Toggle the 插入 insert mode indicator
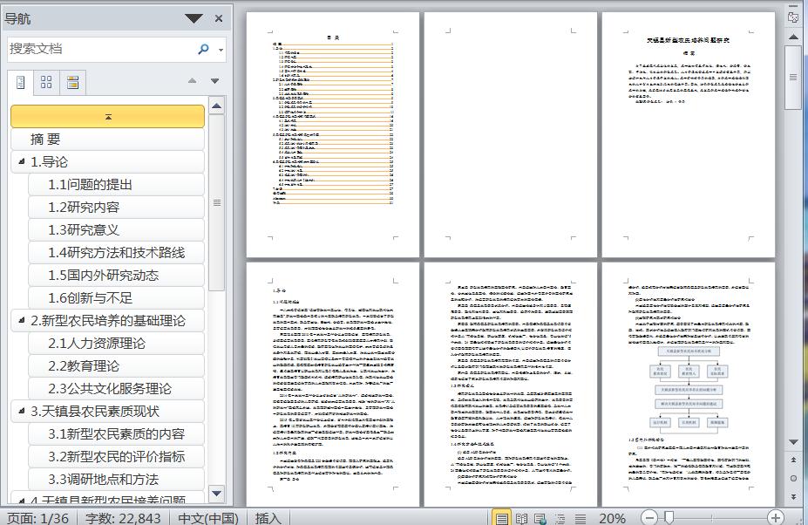 click(x=268, y=518)
